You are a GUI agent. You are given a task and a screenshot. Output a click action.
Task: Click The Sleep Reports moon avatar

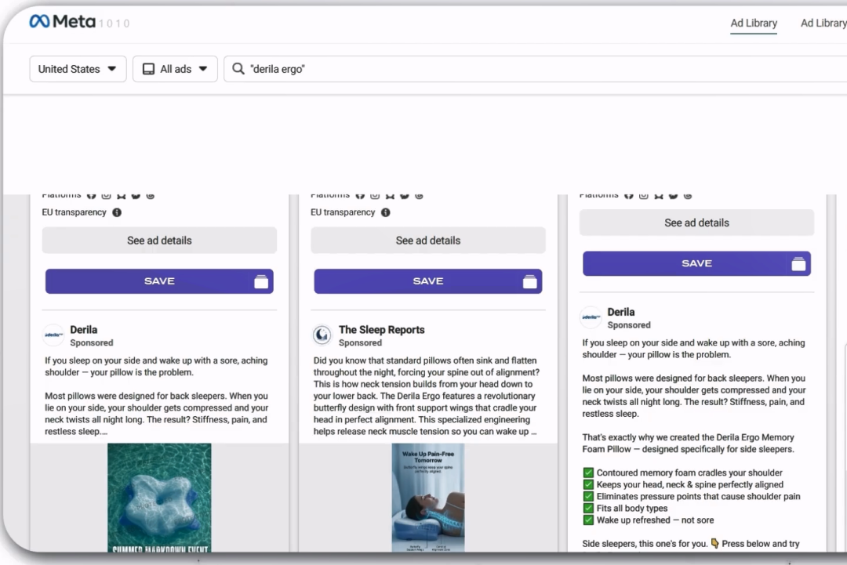point(322,335)
